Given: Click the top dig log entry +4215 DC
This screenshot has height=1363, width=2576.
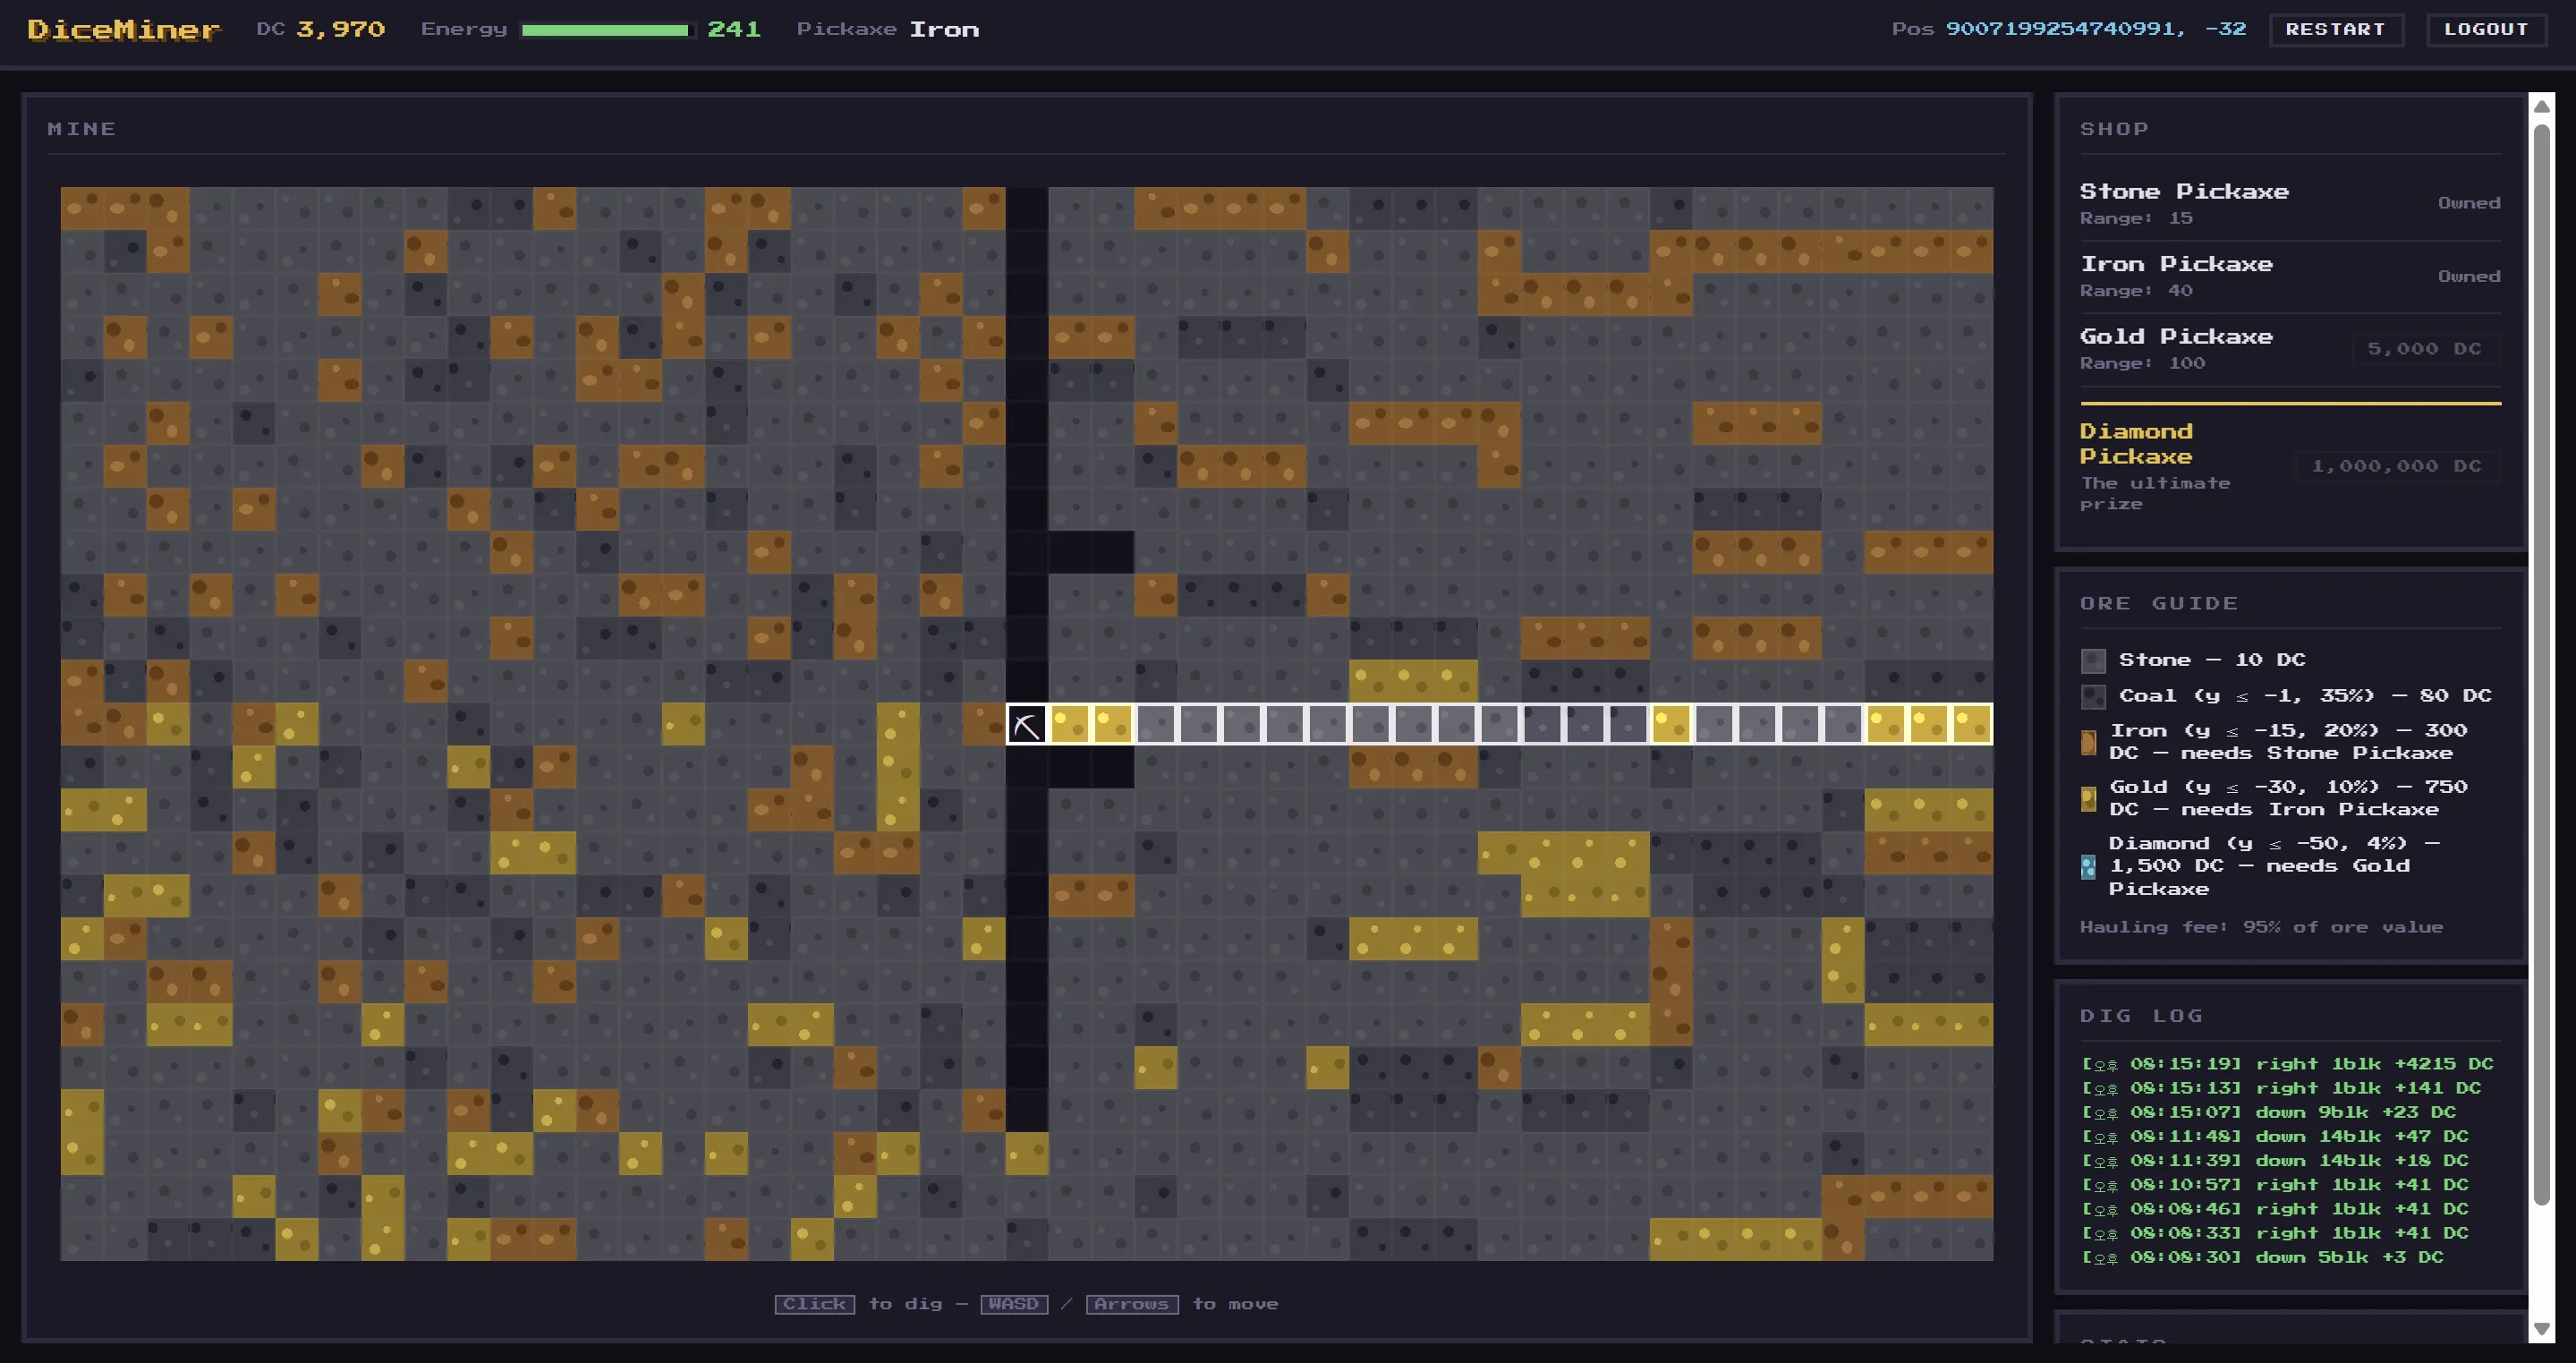Looking at the screenshot, I should [x=2287, y=1064].
